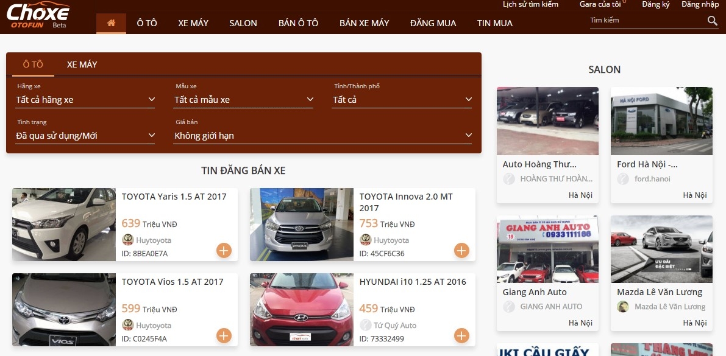
Task: Click the Ford Hà Nội salon photo
Action: pos(661,120)
